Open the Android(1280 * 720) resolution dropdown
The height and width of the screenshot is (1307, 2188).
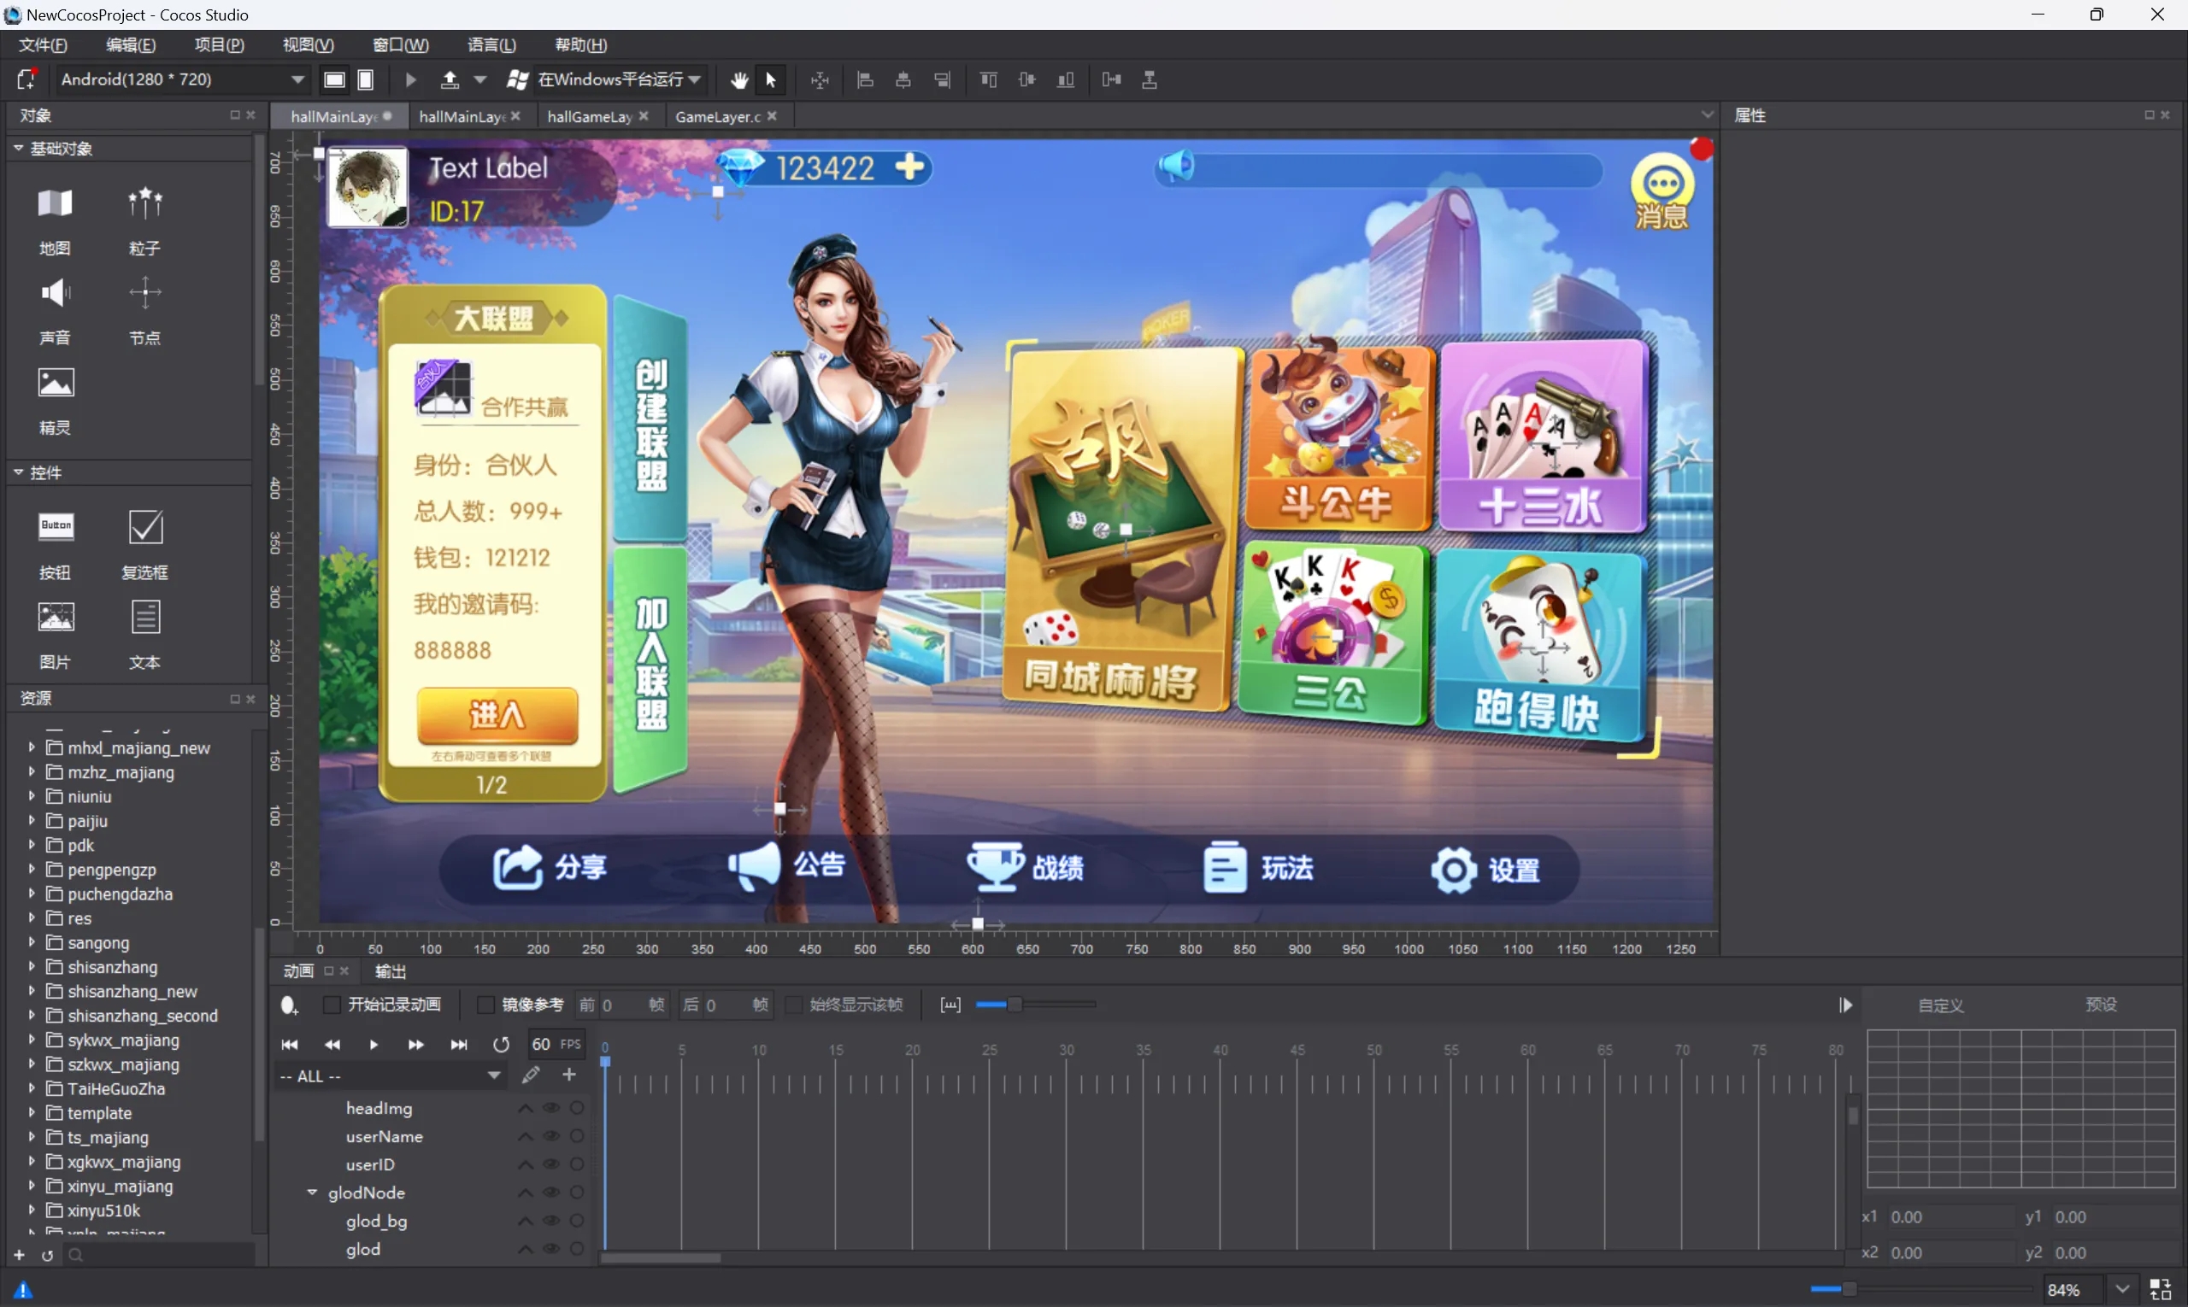pos(182,80)
